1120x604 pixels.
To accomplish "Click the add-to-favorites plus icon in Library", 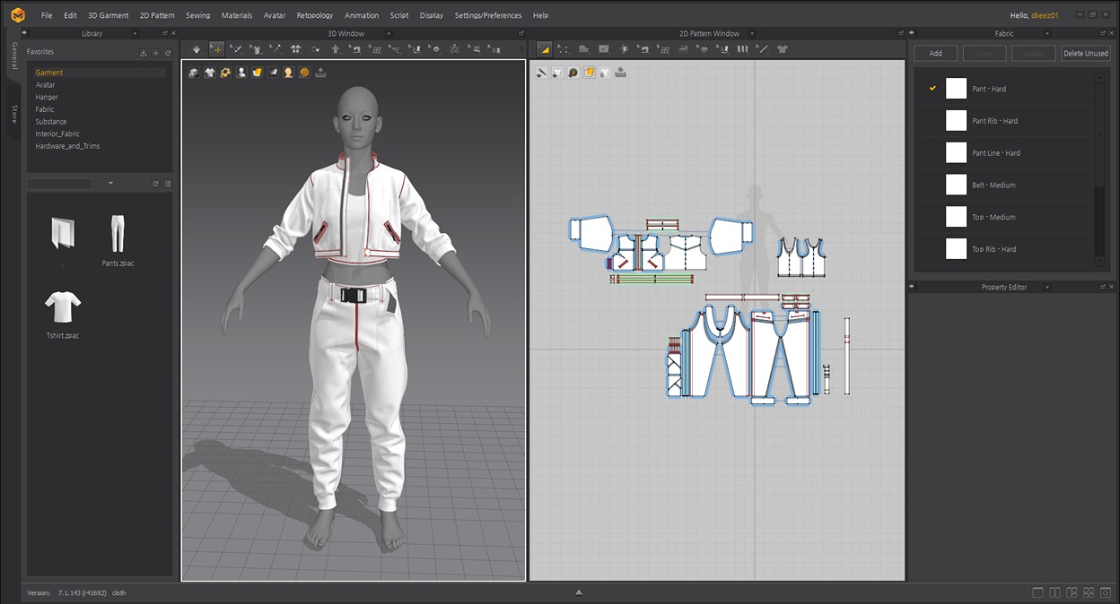I will 155,53.
